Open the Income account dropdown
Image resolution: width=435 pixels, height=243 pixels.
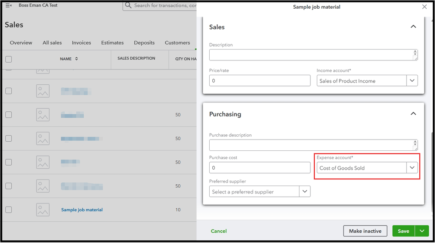[x=412, y=81]
